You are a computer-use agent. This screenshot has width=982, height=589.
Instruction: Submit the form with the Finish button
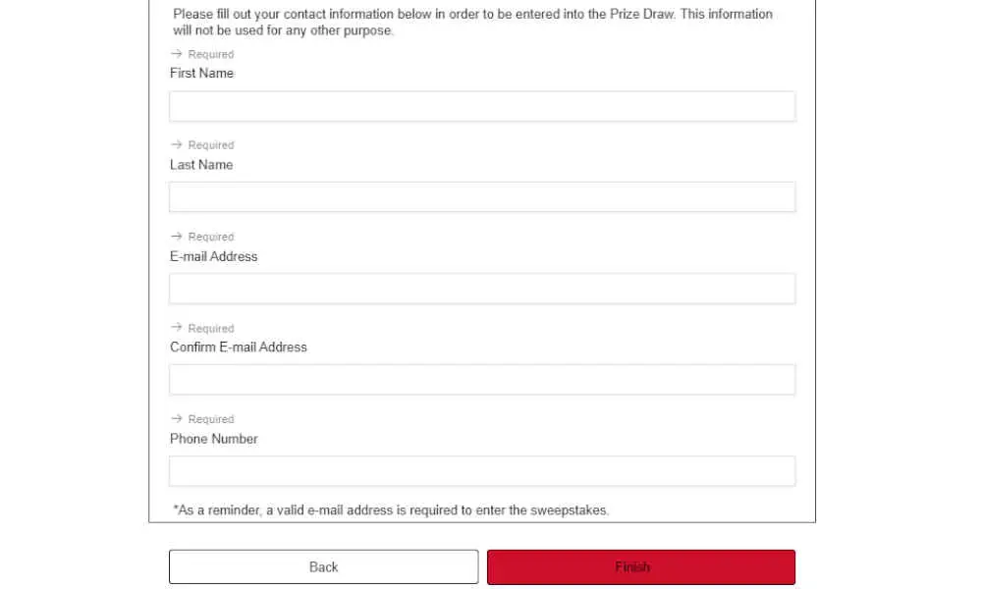coord(641,567)
